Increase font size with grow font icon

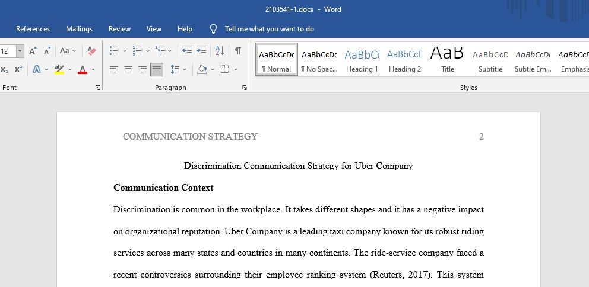point(33,51)
